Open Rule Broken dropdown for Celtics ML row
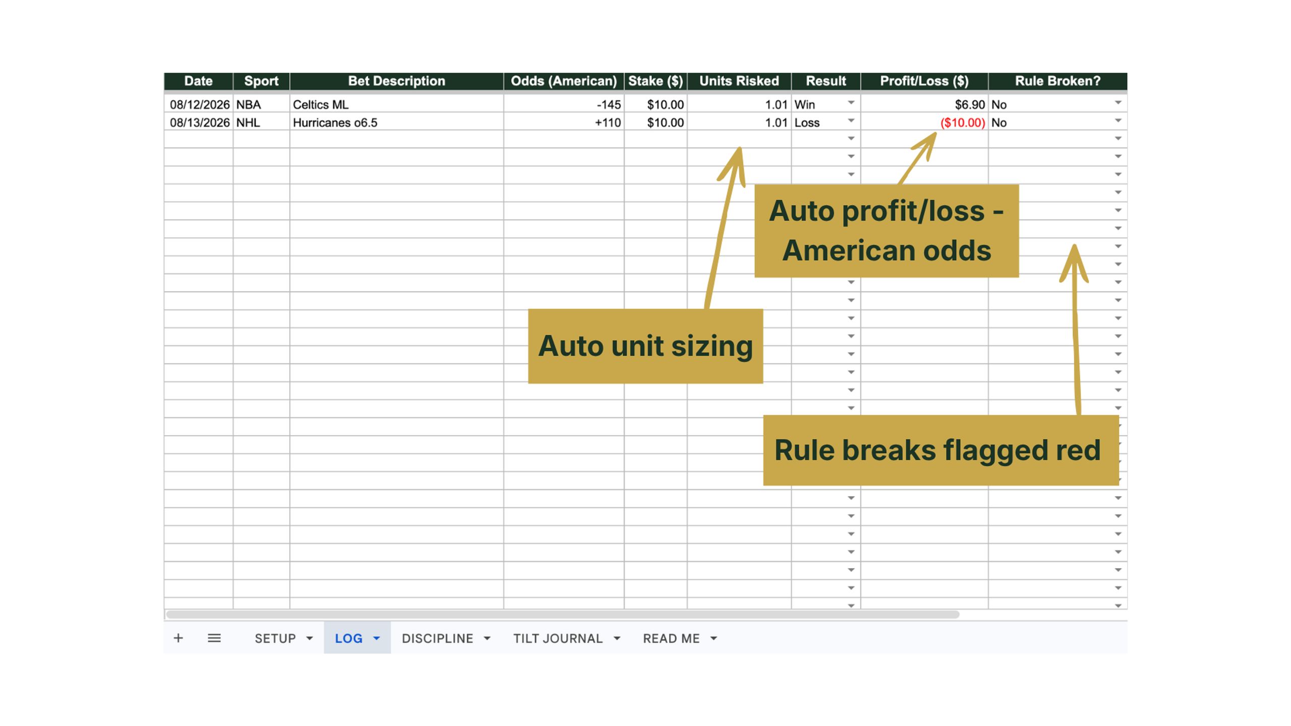The width and height of the screenshot is (1291, 726). (1118, 103)
